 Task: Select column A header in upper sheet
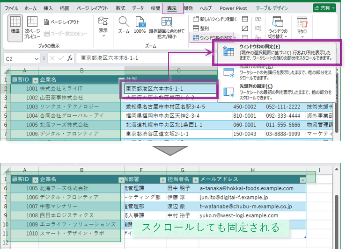[x=25, y=71]
